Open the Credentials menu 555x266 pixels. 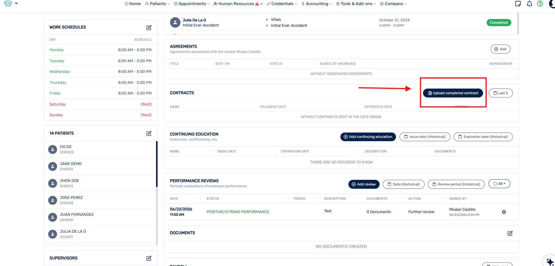click(282, 4)
